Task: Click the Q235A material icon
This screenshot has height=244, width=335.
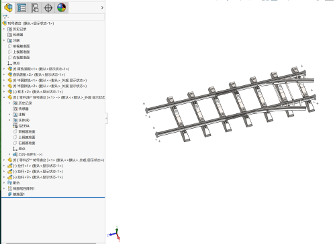Action: click(15, 126)
